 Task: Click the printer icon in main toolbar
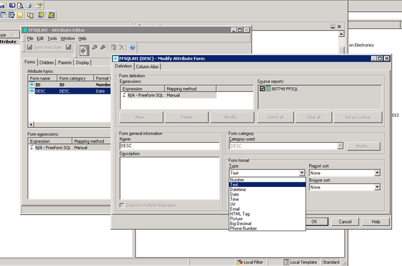(x=29, y=5)
